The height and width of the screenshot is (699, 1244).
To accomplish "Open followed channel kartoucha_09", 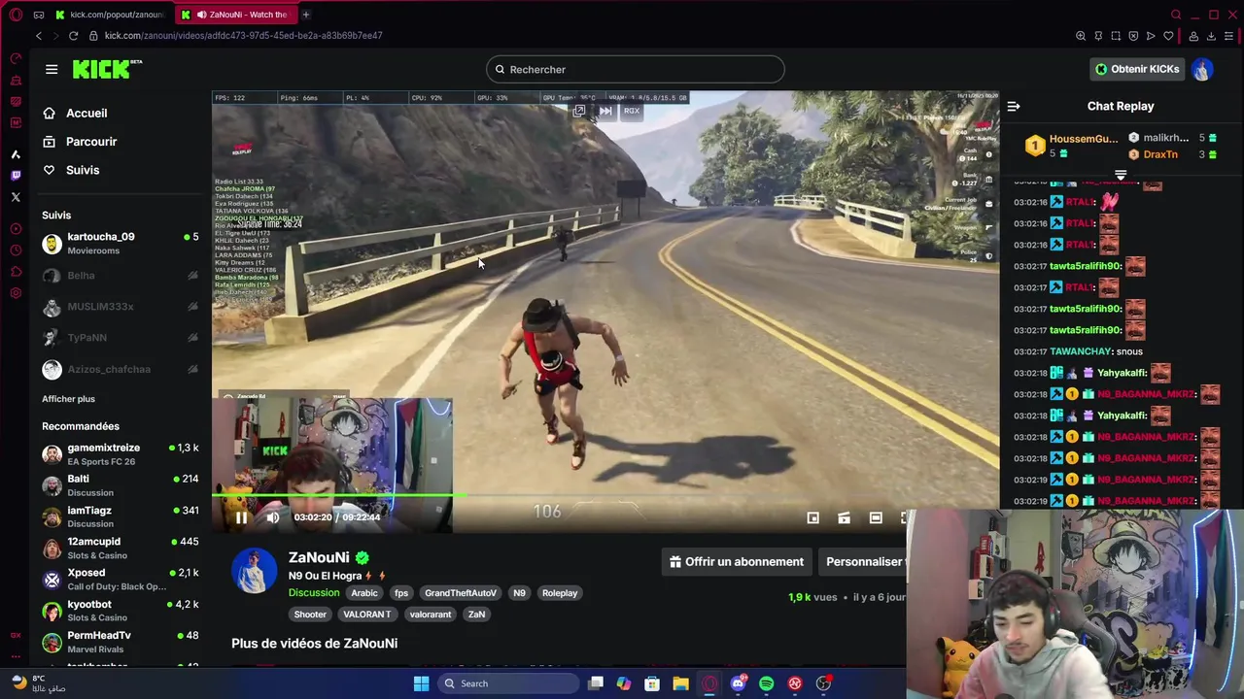I will point(121,243).
